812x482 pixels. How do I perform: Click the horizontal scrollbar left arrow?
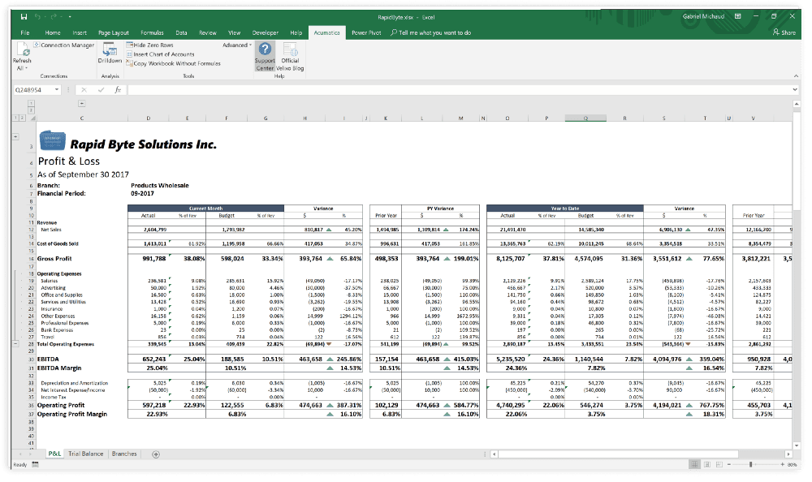point(494,454)
